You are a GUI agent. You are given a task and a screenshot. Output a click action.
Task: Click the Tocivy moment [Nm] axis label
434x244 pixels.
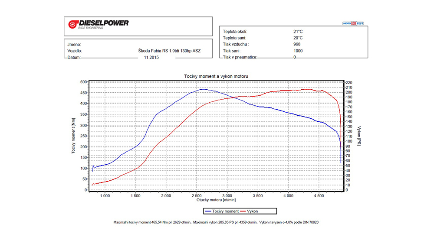pos(73,136)
